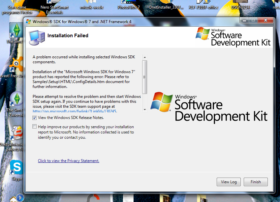
Task: Click the Windows flag icon in title bar
Action: [x=28, y=22]
